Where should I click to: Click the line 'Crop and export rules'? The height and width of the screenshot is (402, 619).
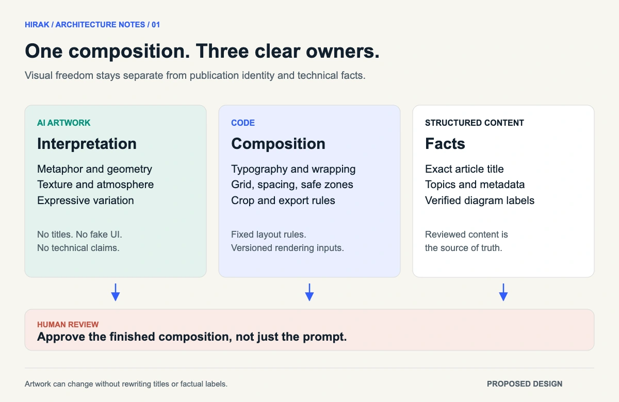pos(283,200)
